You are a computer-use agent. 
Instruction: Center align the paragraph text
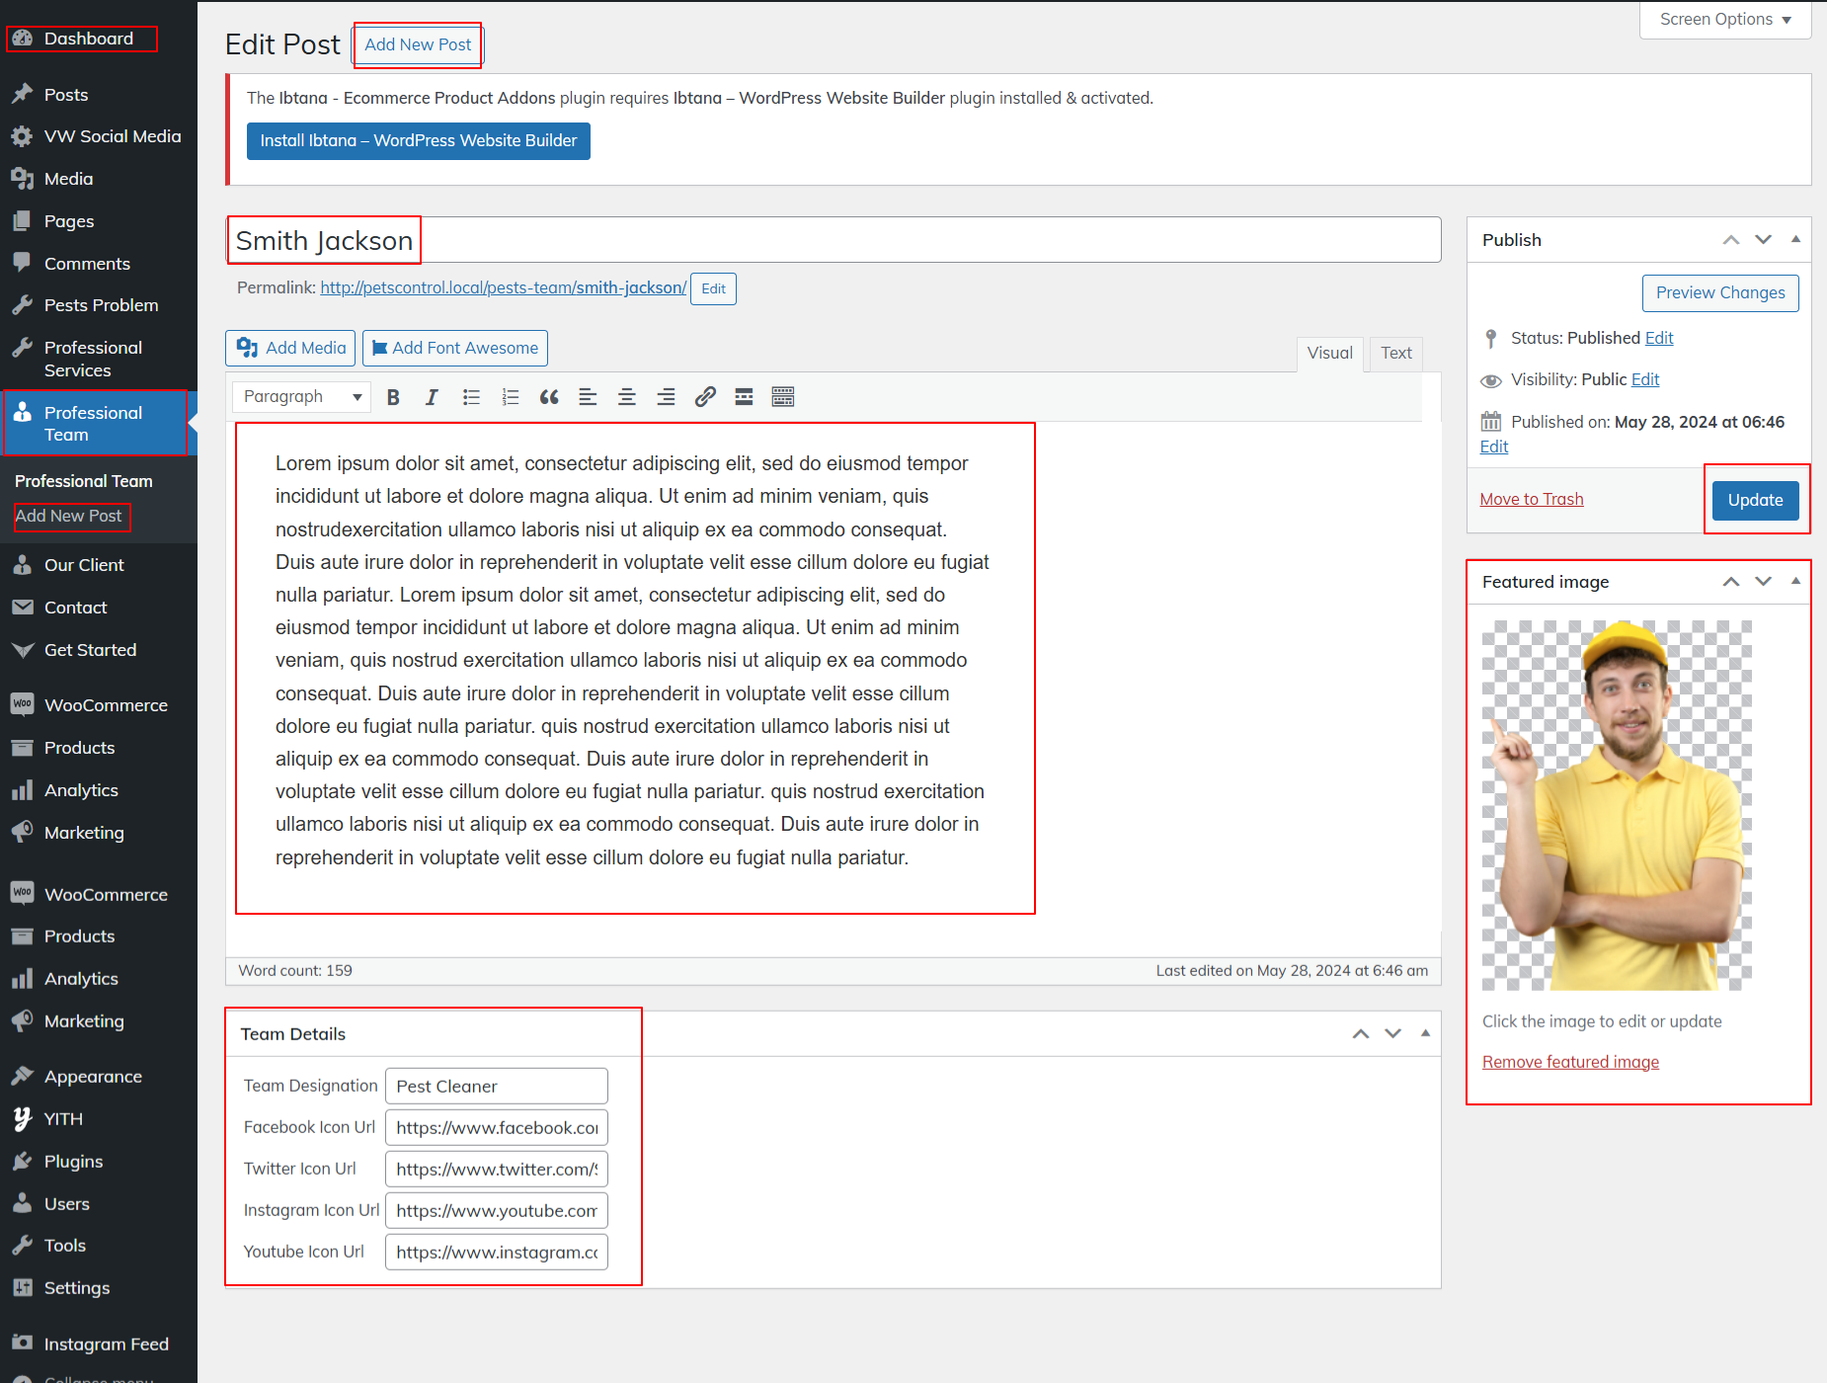pyautogui.click(x=626, y=397)
